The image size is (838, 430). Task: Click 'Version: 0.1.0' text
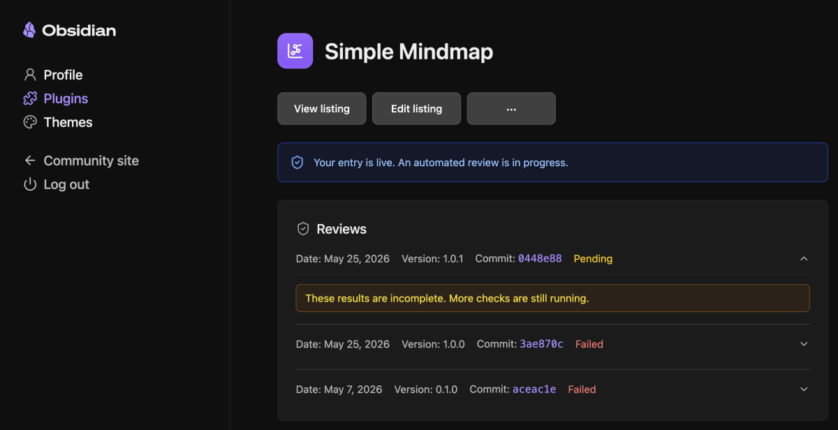(x=426, y=390)
